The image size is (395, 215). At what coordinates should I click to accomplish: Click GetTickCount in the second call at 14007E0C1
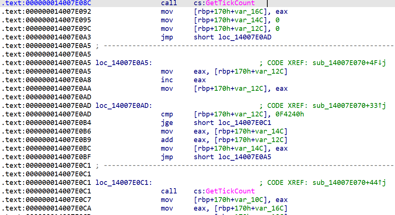point(230,191)
